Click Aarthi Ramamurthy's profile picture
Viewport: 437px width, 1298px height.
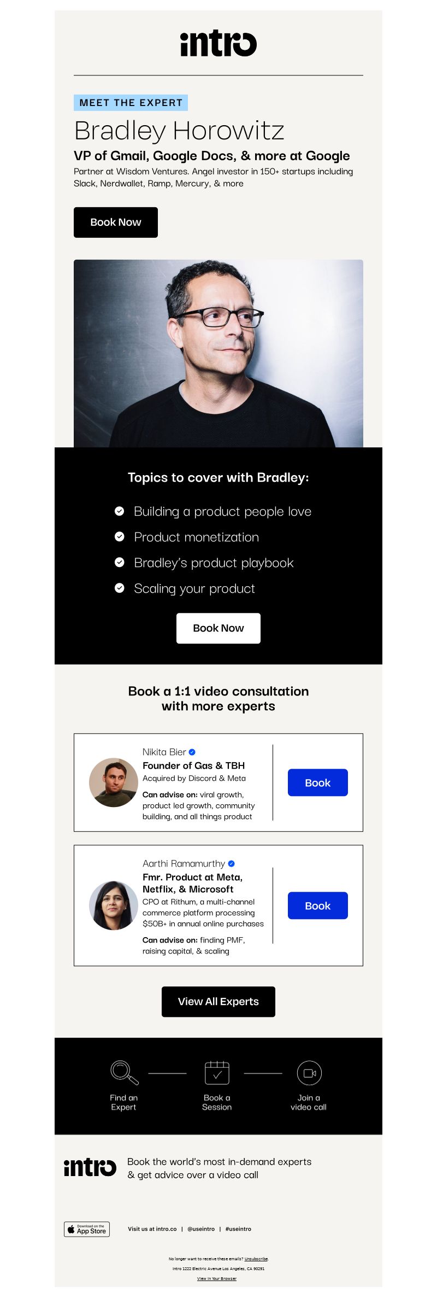click(x=114, y=905)
